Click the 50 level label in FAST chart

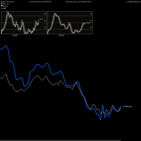(x=45, y=21)
